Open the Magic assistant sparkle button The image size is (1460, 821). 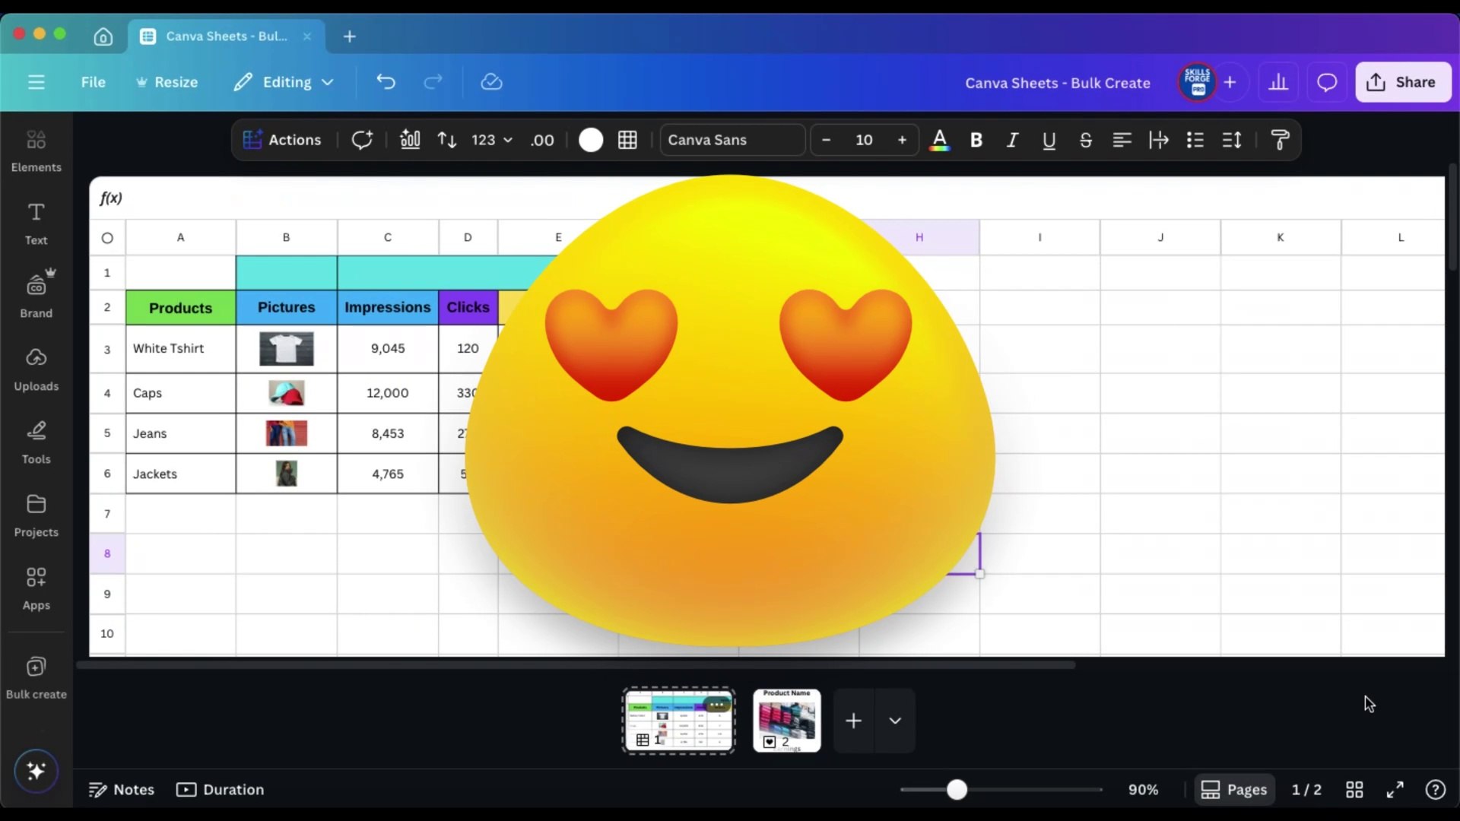click(36, 771)
